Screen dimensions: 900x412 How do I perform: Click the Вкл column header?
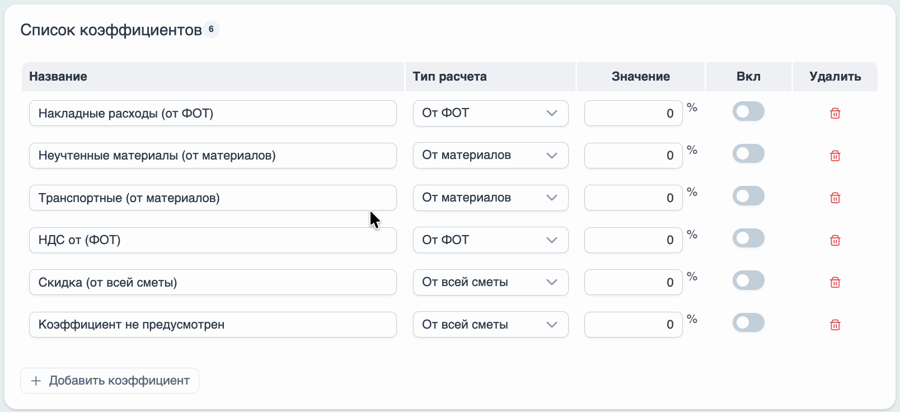pyautogui.click(x=748, y=77)
